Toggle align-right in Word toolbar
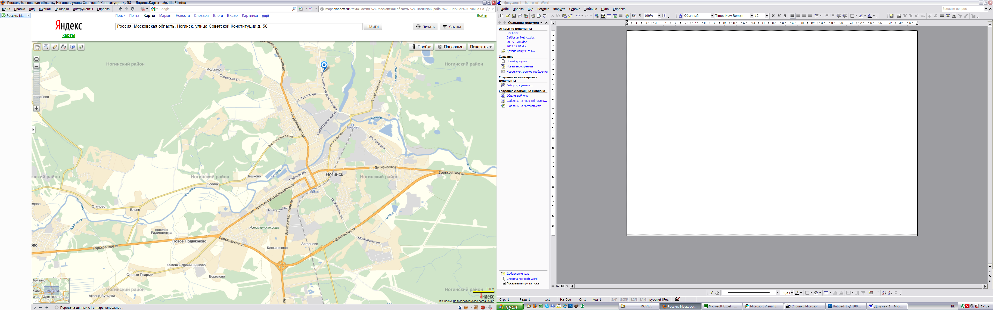Image resolution: width=993 pixels, height=310 pixels. pos(804,16)
